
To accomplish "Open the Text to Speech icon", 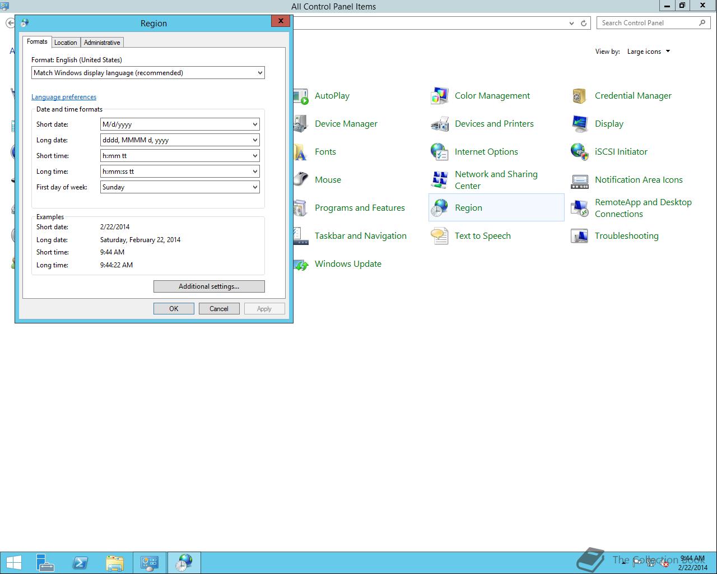I will pyautogui.click(x=440, y=236).
